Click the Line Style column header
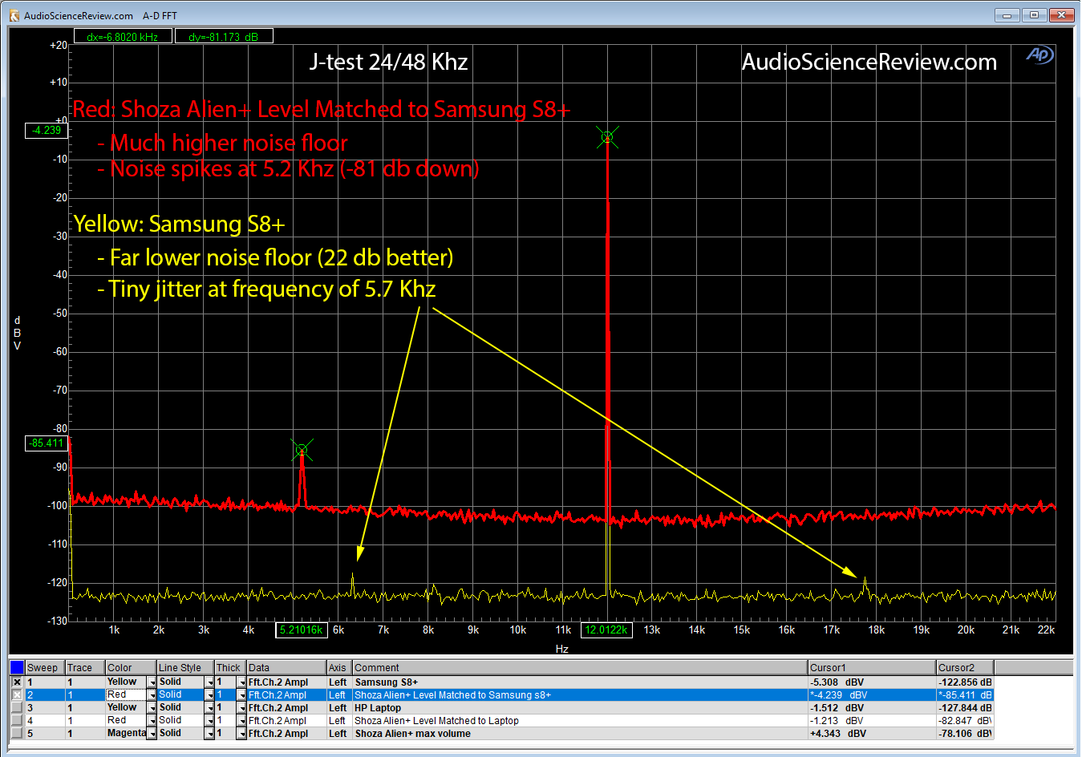Image resolution: width=1082 pixels, height=757 pixels. tap(186, 668)
